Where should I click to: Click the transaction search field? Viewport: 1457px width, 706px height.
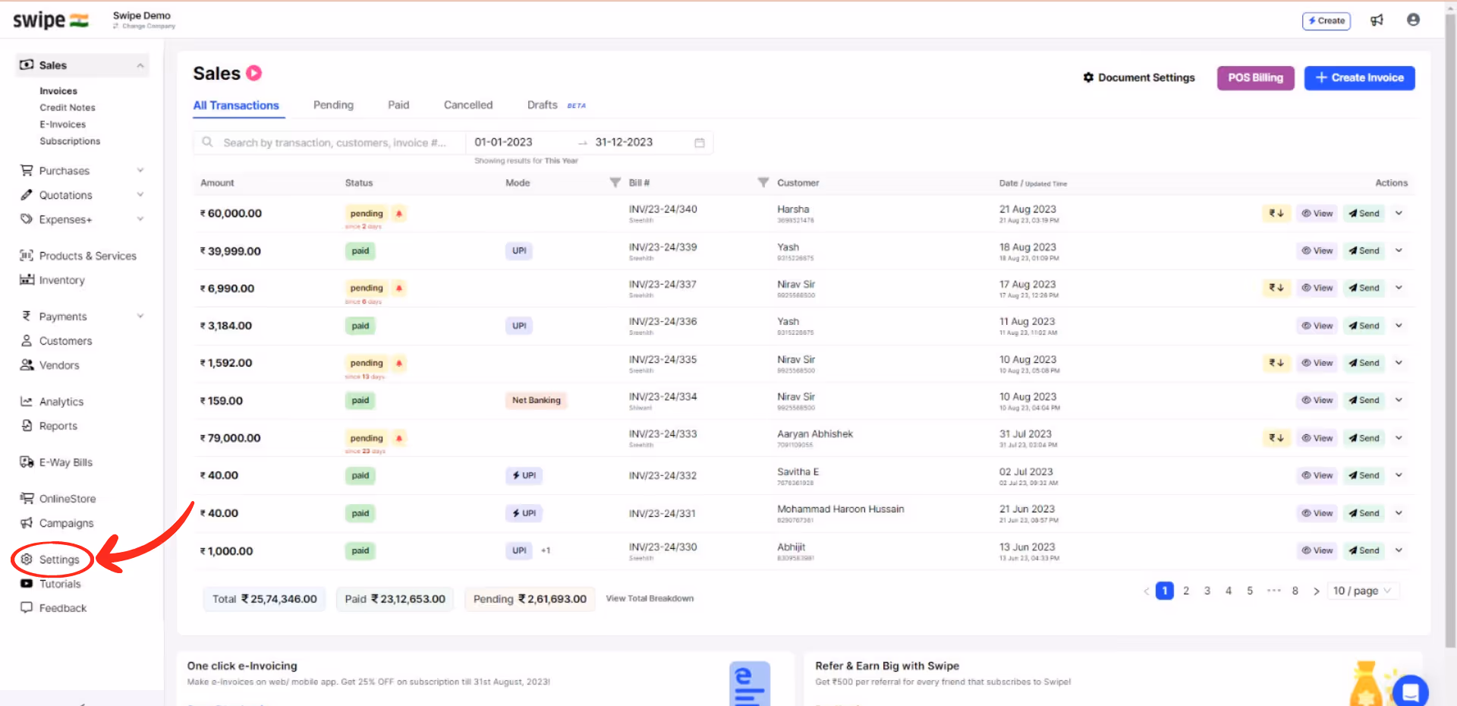(x=329, y=143)
